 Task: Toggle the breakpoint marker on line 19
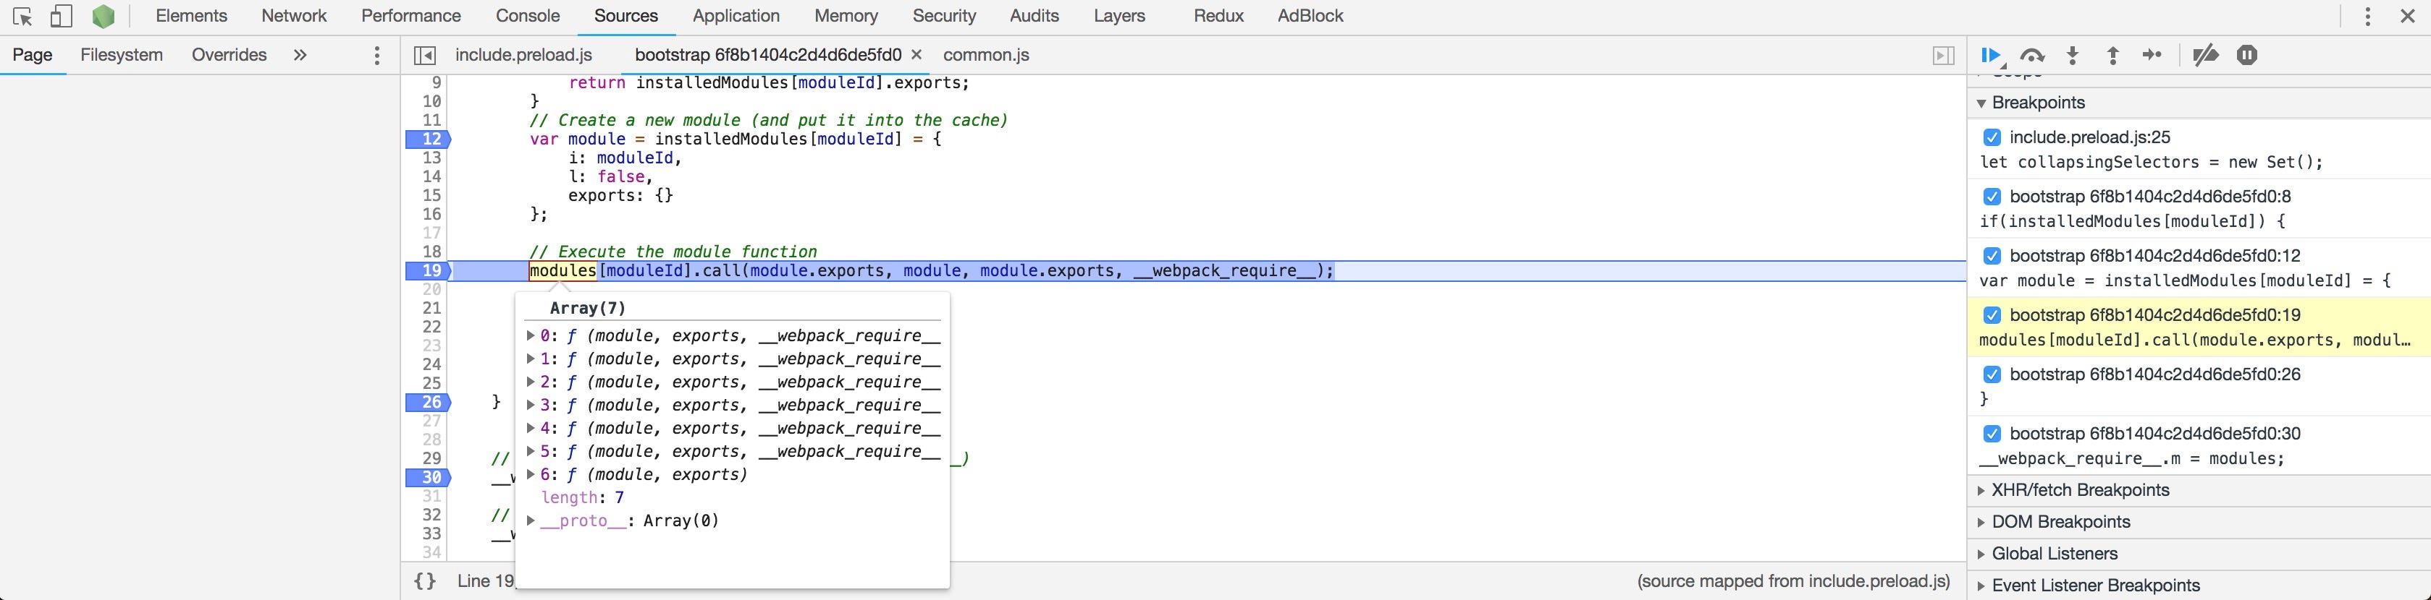pos(429,271)
